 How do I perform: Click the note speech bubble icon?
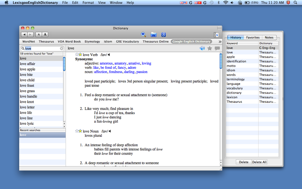click(x=217, y=48)
